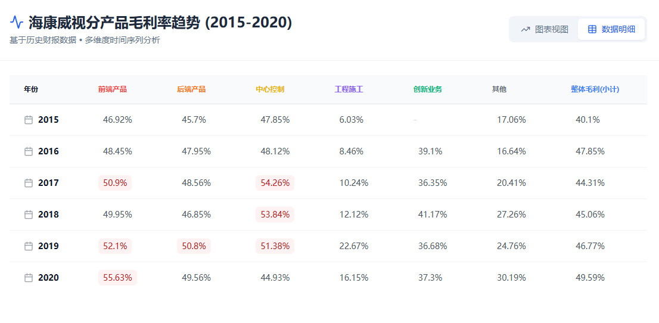Switch to the 图表视图 tab
The height and width of the screenshot is (323, 659).
tap(545, 29)
